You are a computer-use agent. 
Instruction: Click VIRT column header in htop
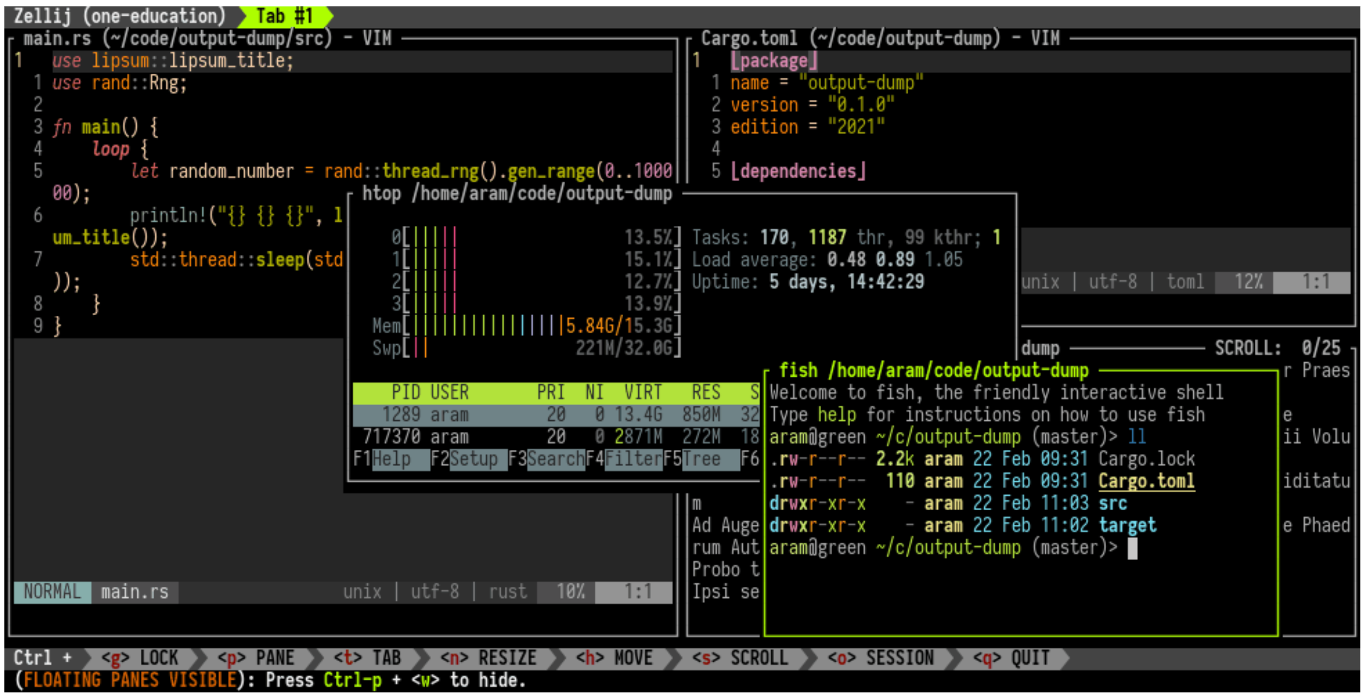coord(643,393)
